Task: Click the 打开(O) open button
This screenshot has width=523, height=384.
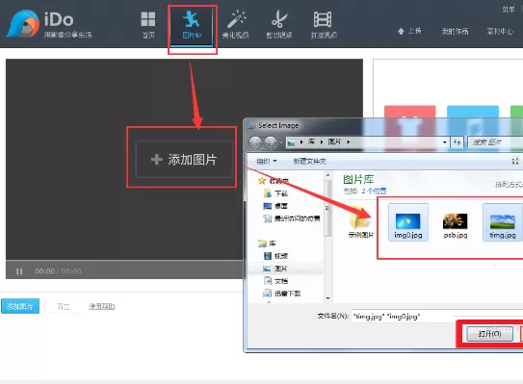Action: tap(489, 334)
